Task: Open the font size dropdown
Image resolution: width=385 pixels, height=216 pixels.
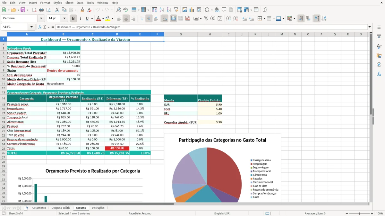Action: [x=64, y=18]
